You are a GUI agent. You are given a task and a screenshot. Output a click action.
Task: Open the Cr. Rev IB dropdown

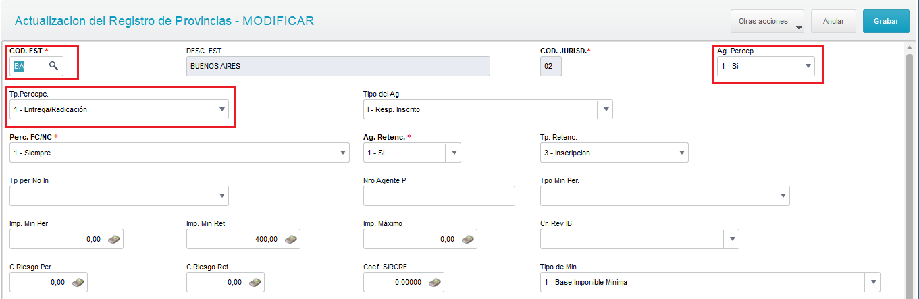(x=731, y=239)
